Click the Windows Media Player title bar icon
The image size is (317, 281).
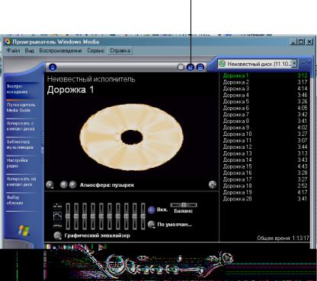[8, 42]
